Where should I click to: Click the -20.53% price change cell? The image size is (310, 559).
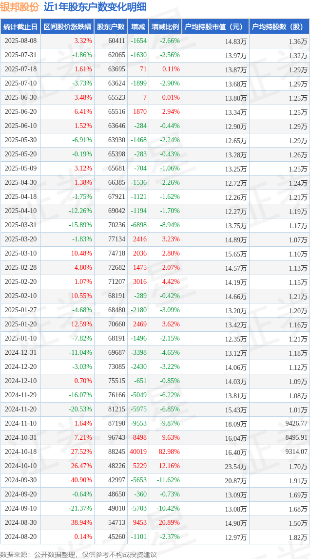point(80,409)
